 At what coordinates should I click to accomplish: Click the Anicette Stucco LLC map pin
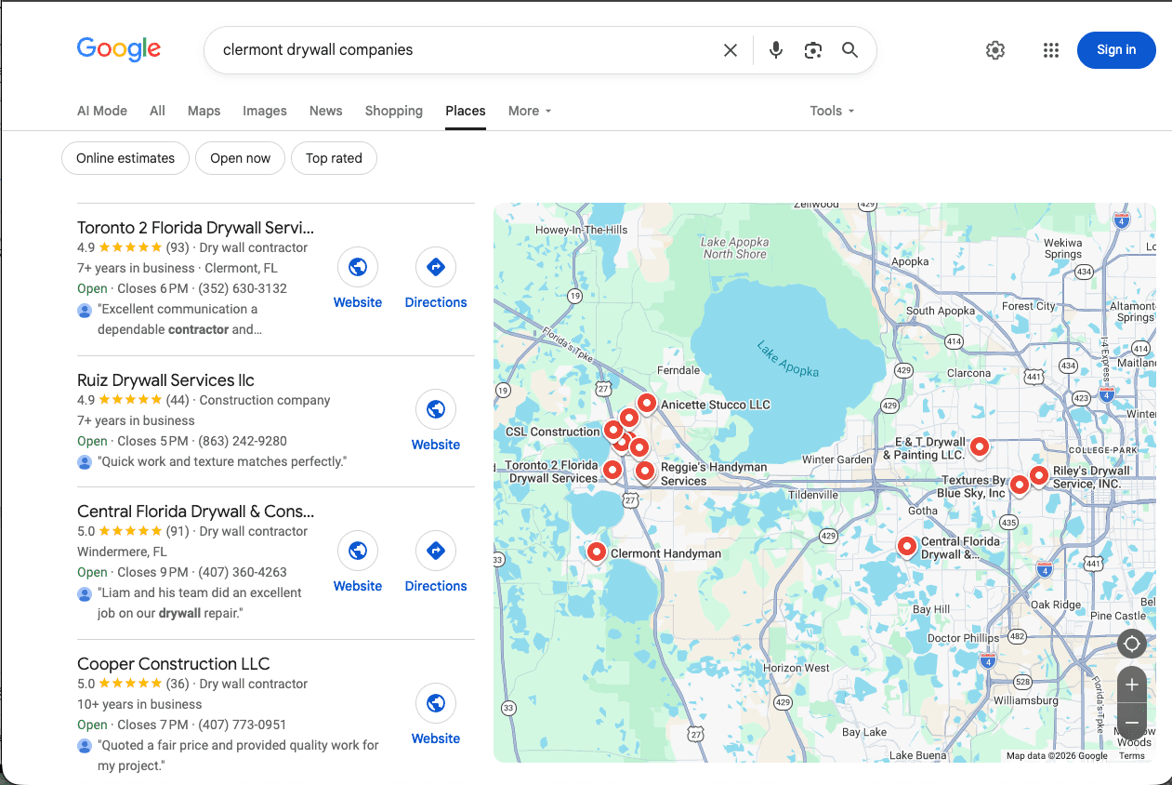point(647,404)
